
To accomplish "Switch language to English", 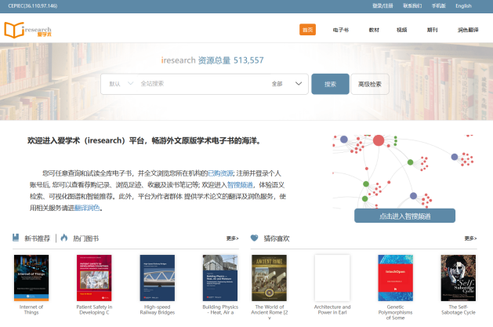I will point(463,5).
